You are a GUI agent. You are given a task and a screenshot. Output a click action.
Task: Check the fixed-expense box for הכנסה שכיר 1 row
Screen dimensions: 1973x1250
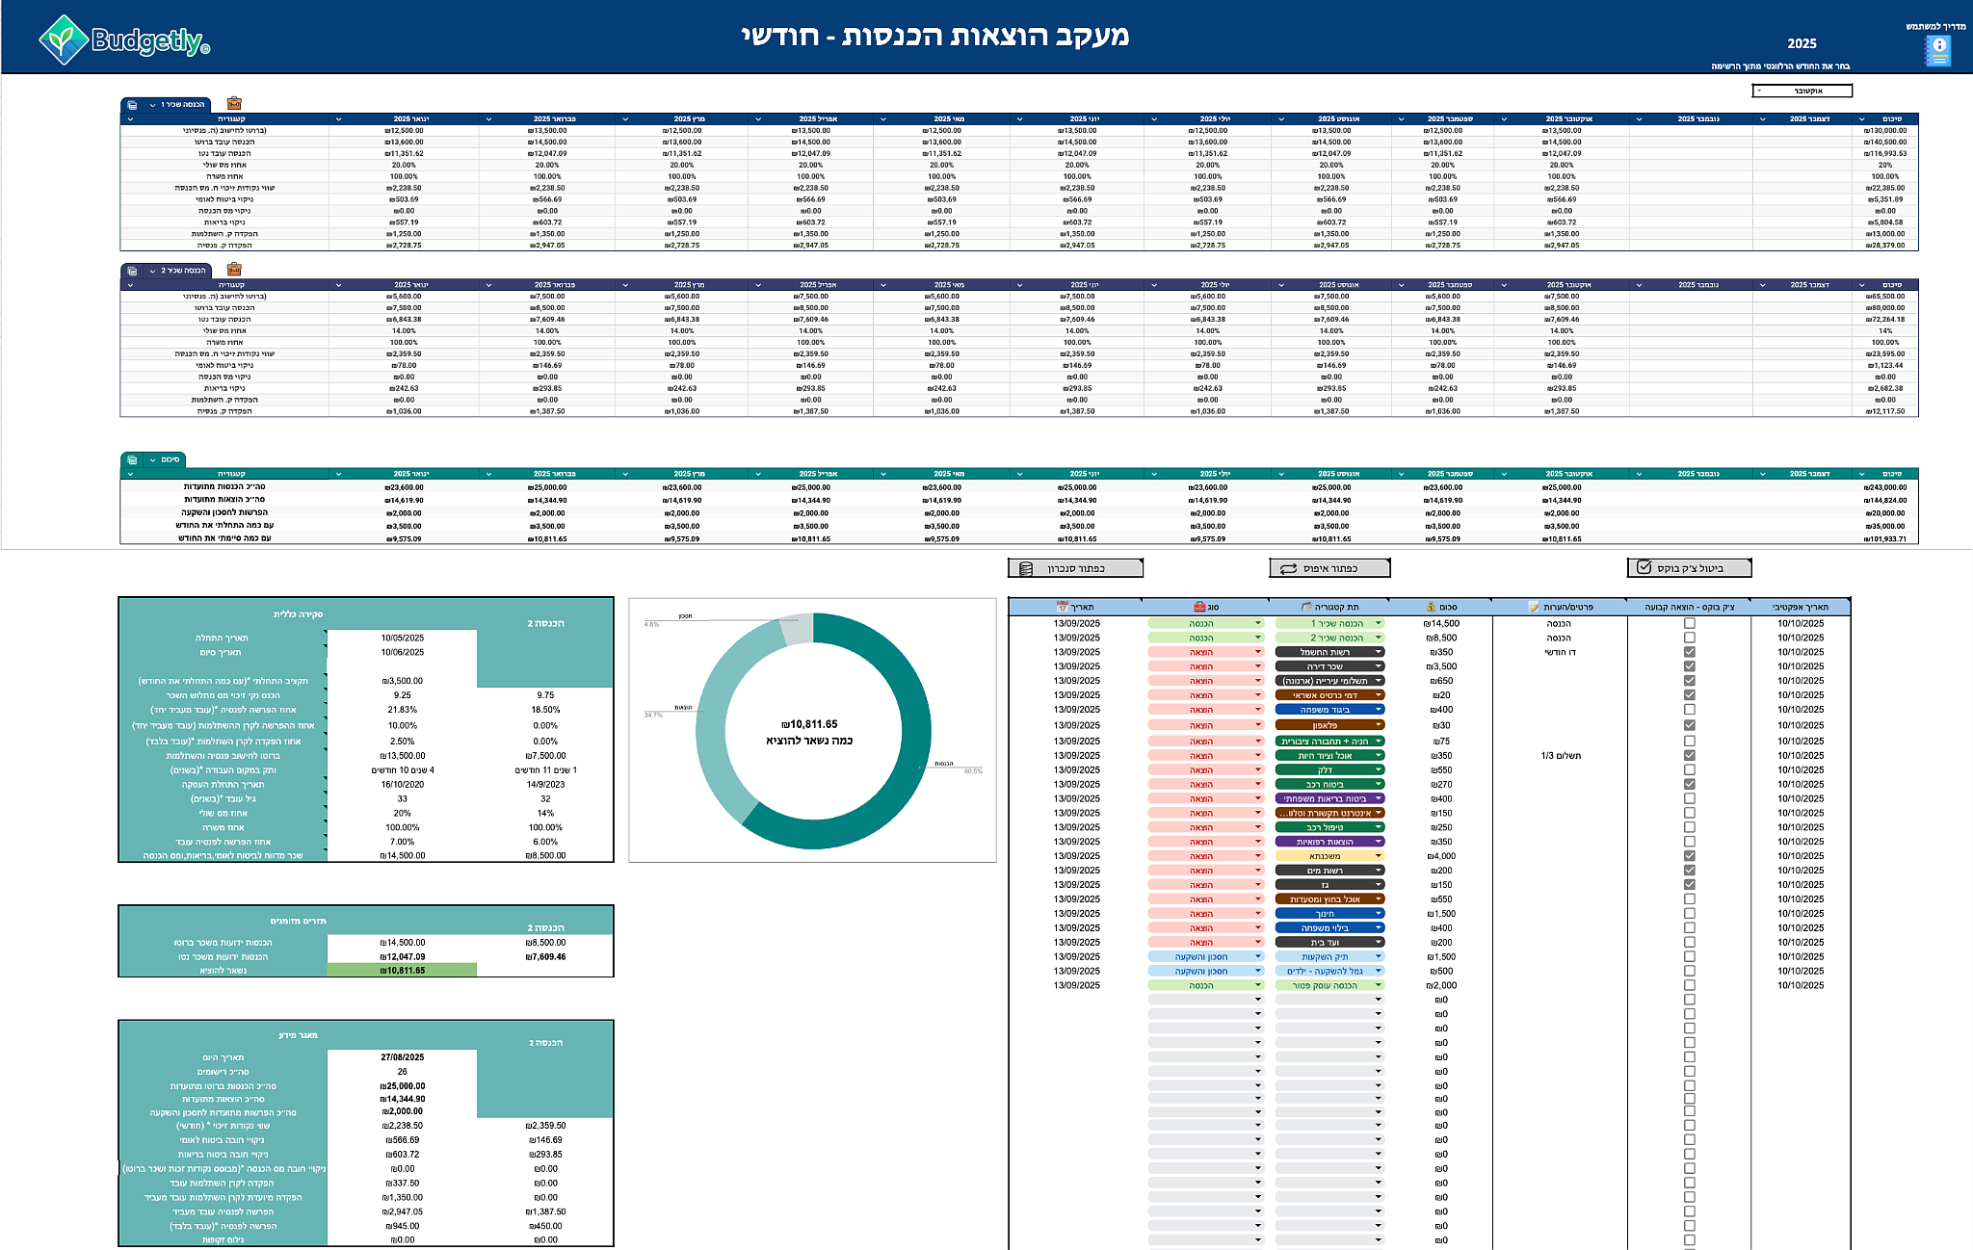tap(1689, 623)
